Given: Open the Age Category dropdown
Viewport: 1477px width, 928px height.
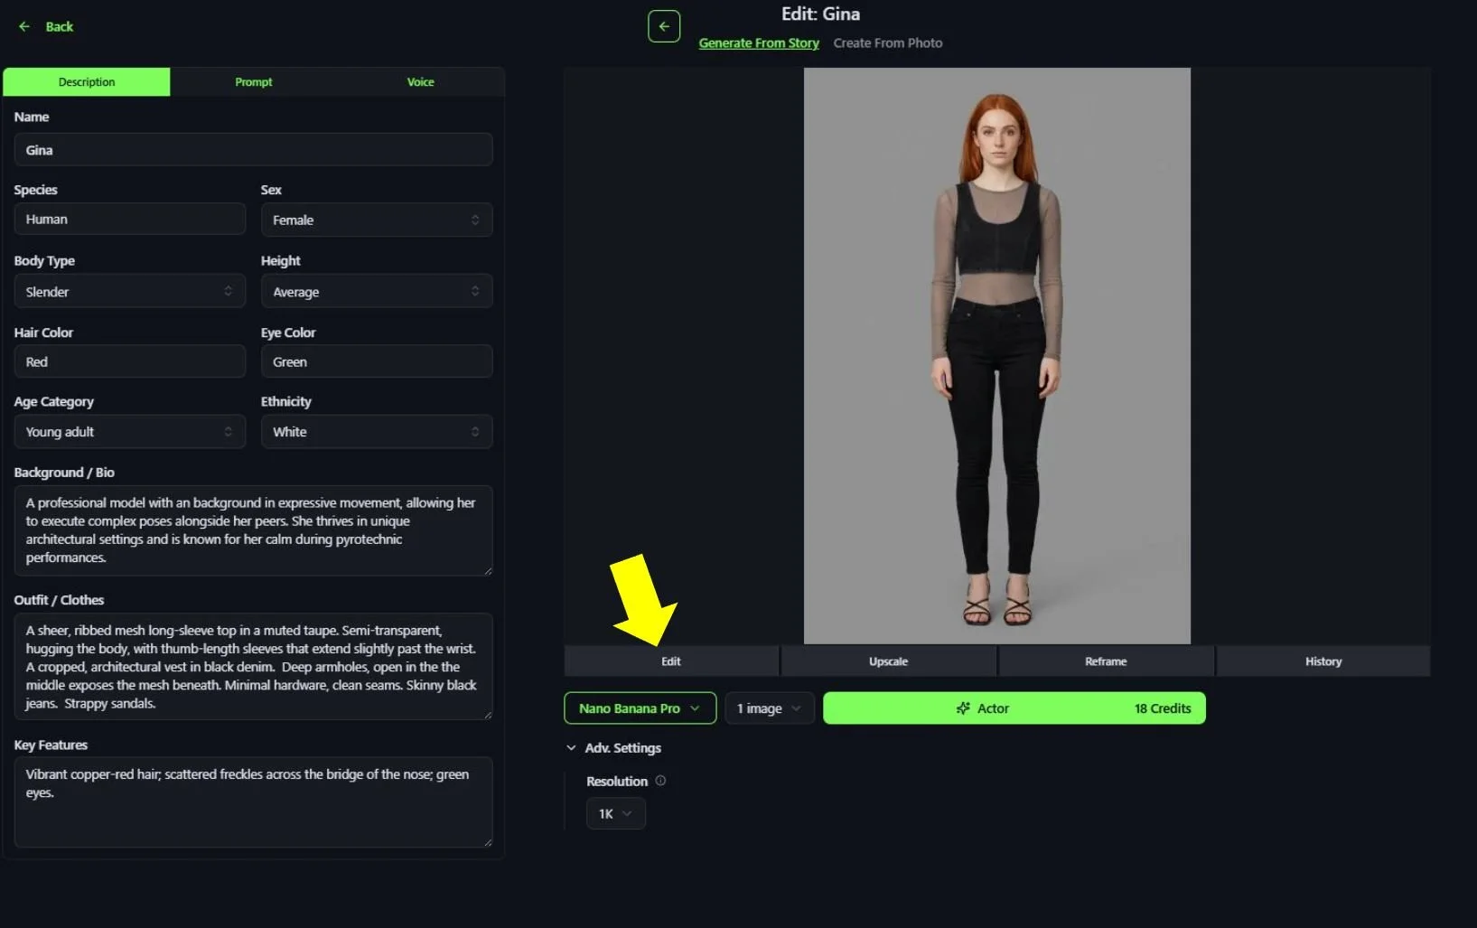Looking at the screenshot, I should [x=129, y=431].
